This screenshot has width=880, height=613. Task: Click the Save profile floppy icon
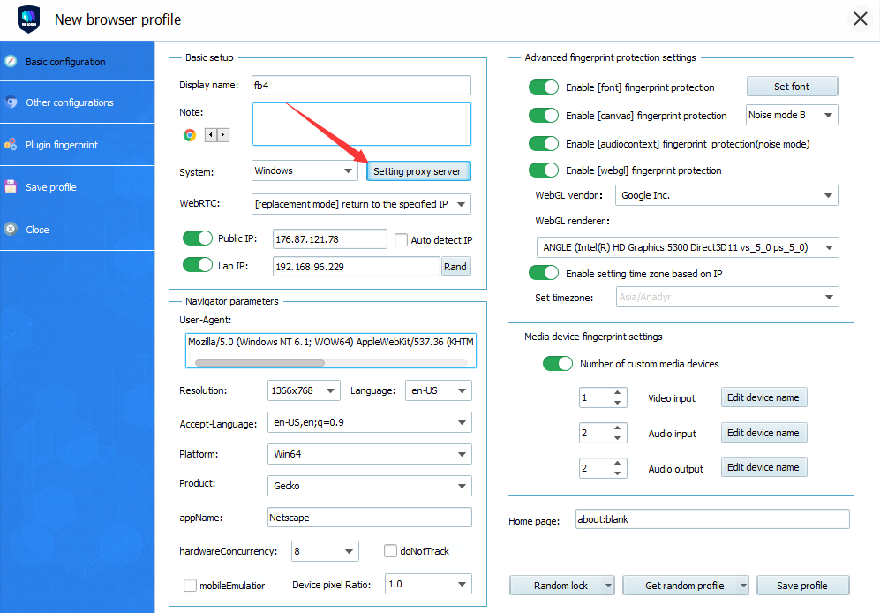click(x=11, y=186)
